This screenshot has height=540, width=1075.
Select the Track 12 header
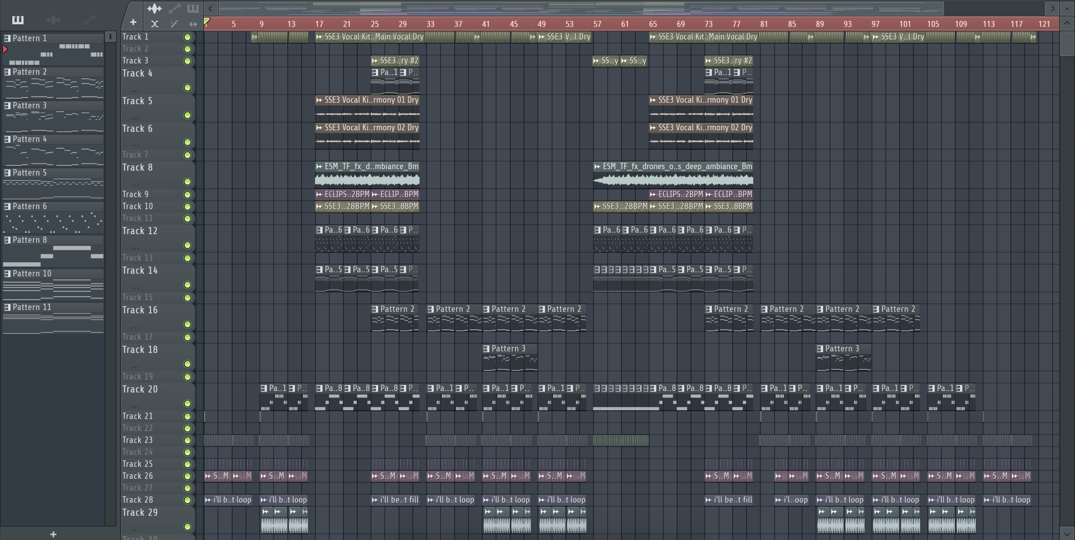coord(158,238)
